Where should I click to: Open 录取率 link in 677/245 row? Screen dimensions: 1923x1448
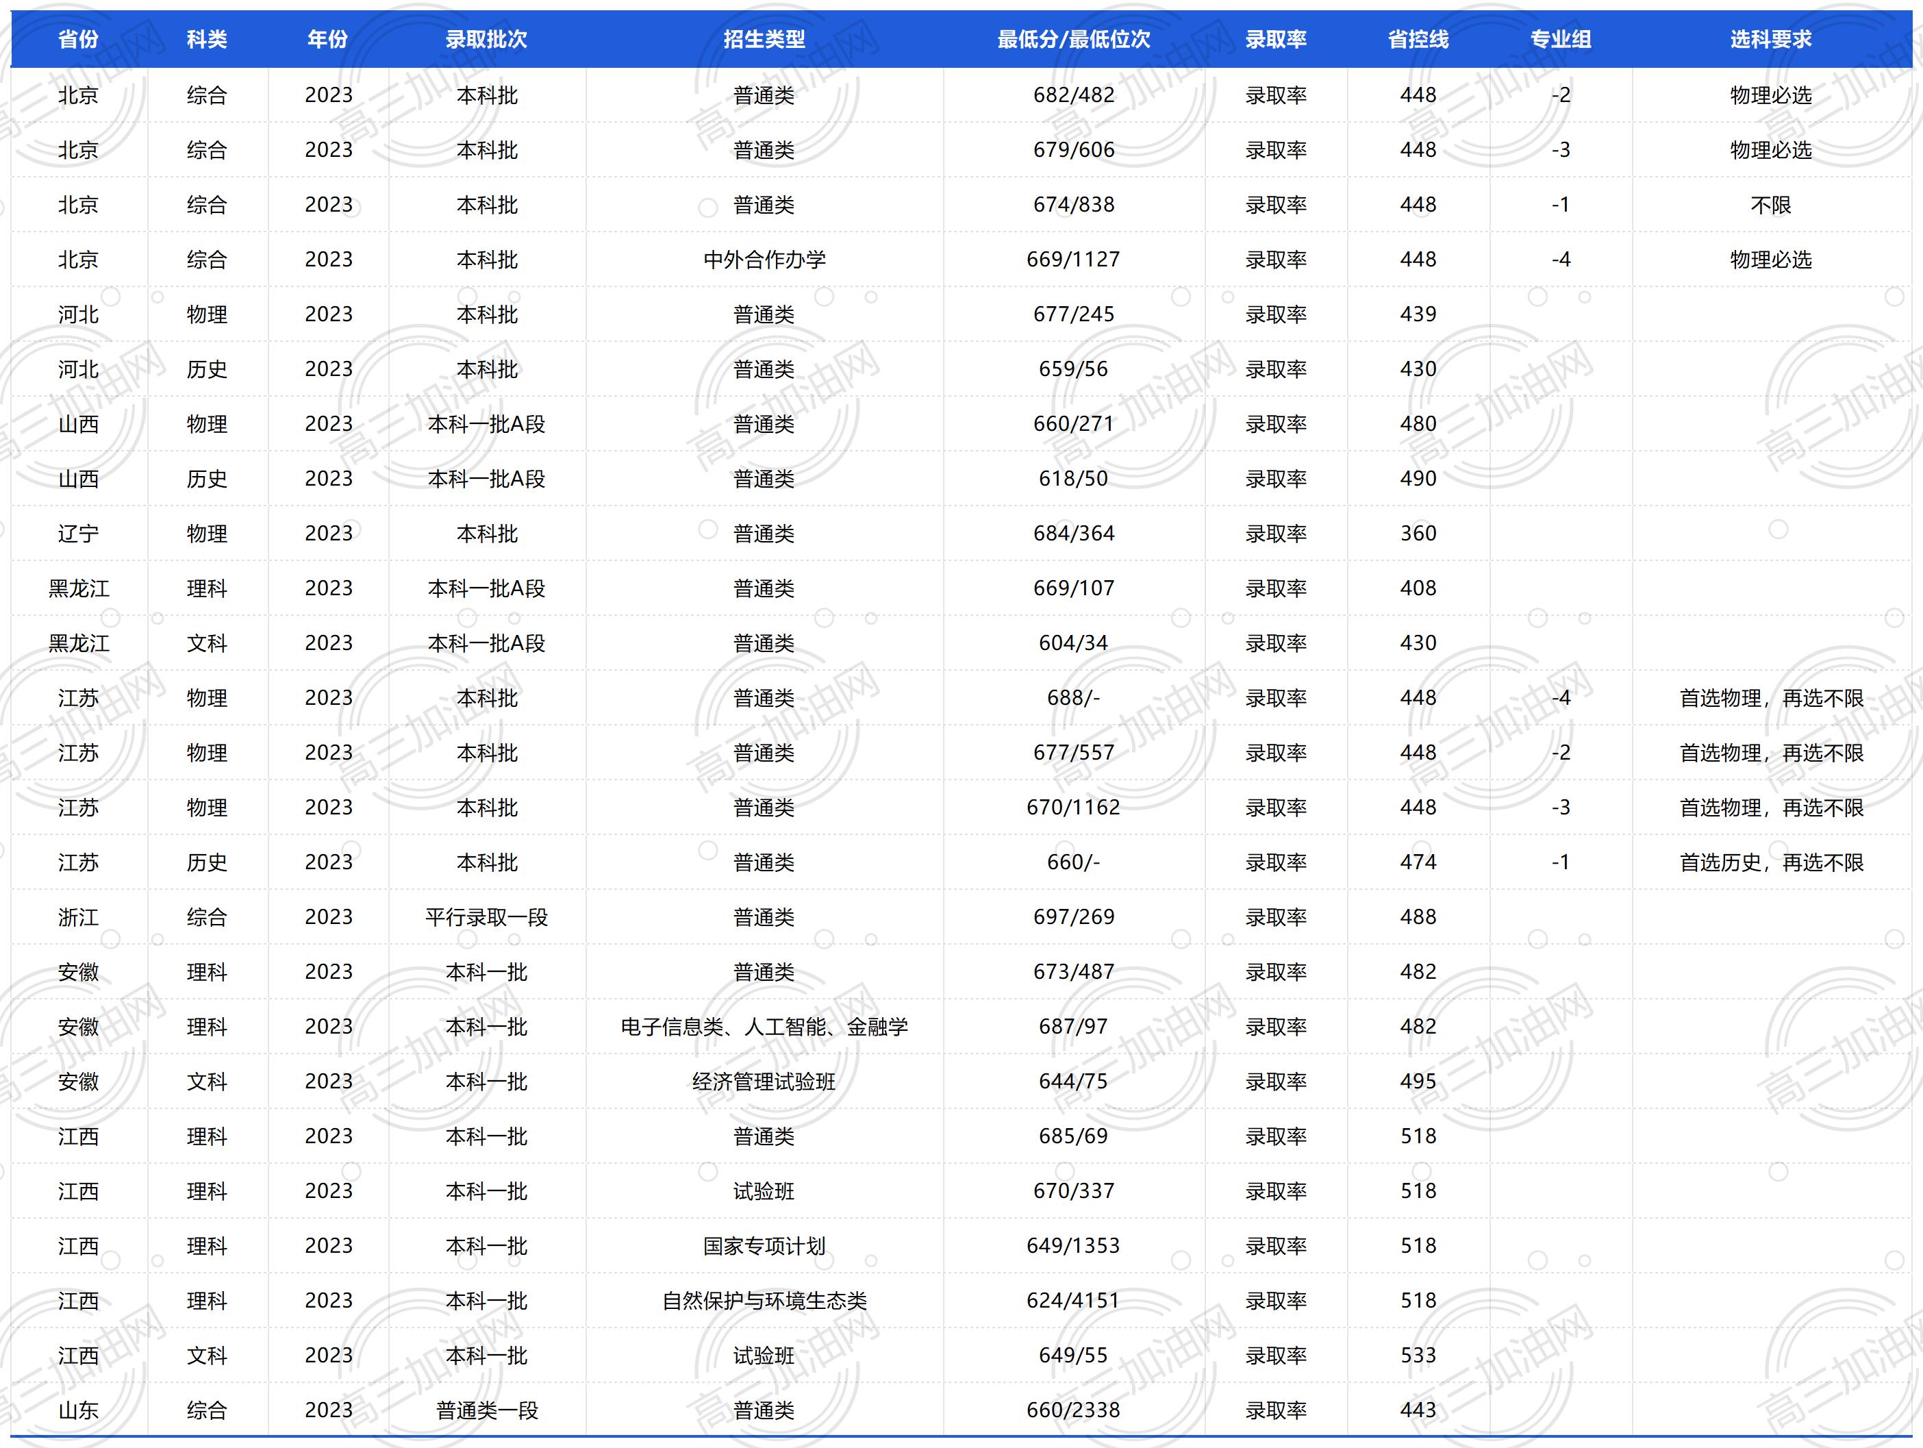(x=1277, y=314)
